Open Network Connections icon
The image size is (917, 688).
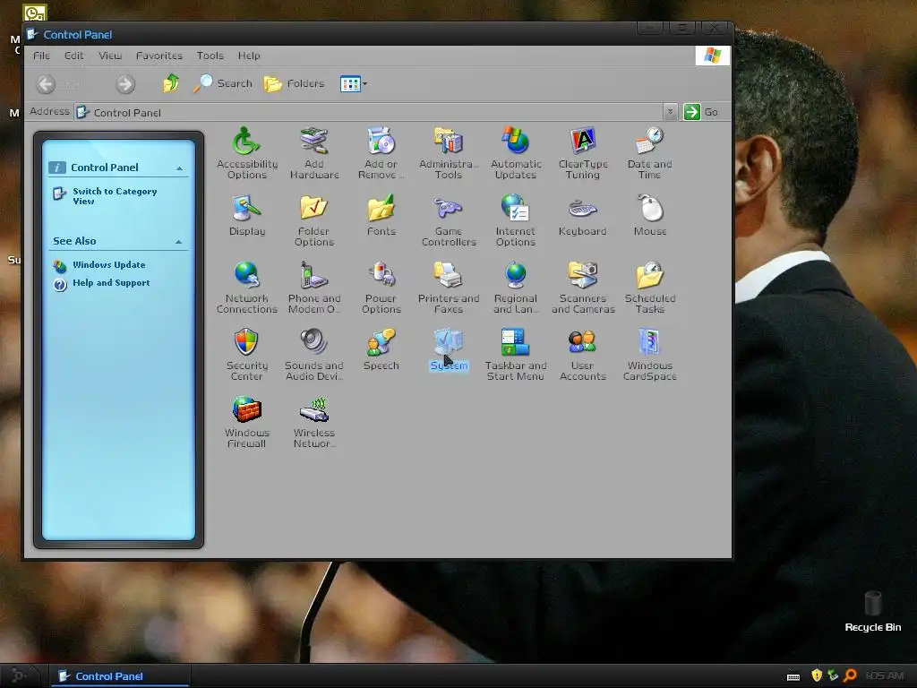[247, 288]
